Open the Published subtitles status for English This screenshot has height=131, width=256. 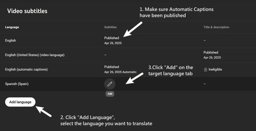112,38
